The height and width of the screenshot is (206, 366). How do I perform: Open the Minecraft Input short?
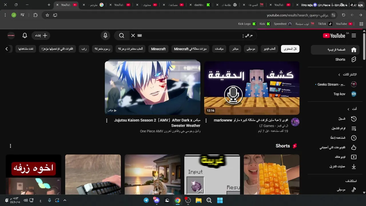click(x=212, y=175)
